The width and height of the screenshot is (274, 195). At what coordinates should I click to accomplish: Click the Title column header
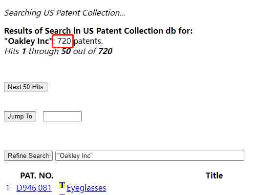(214, 175)
